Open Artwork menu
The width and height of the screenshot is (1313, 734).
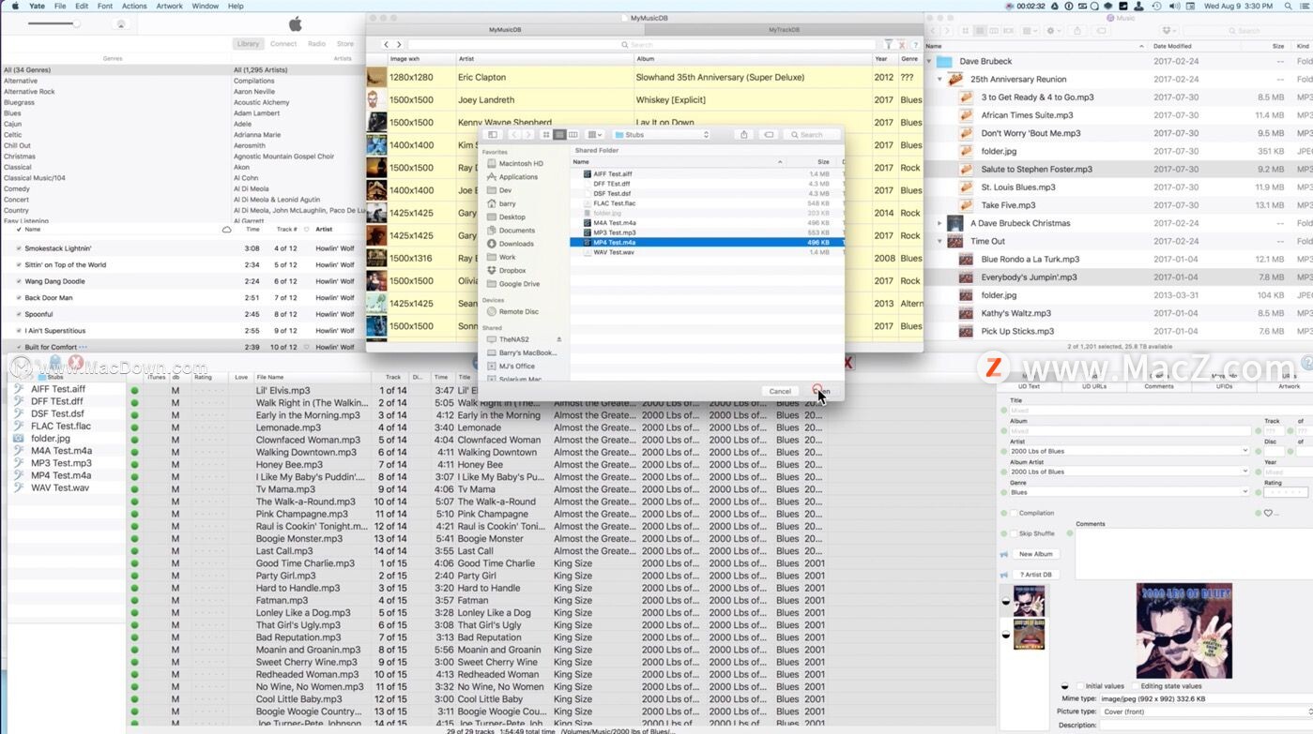click(170, 6)
